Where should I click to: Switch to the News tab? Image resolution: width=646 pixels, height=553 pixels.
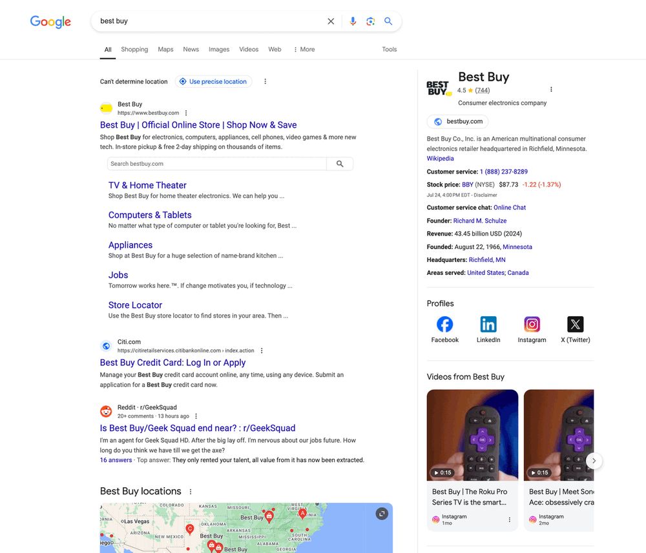pos(191,50)
